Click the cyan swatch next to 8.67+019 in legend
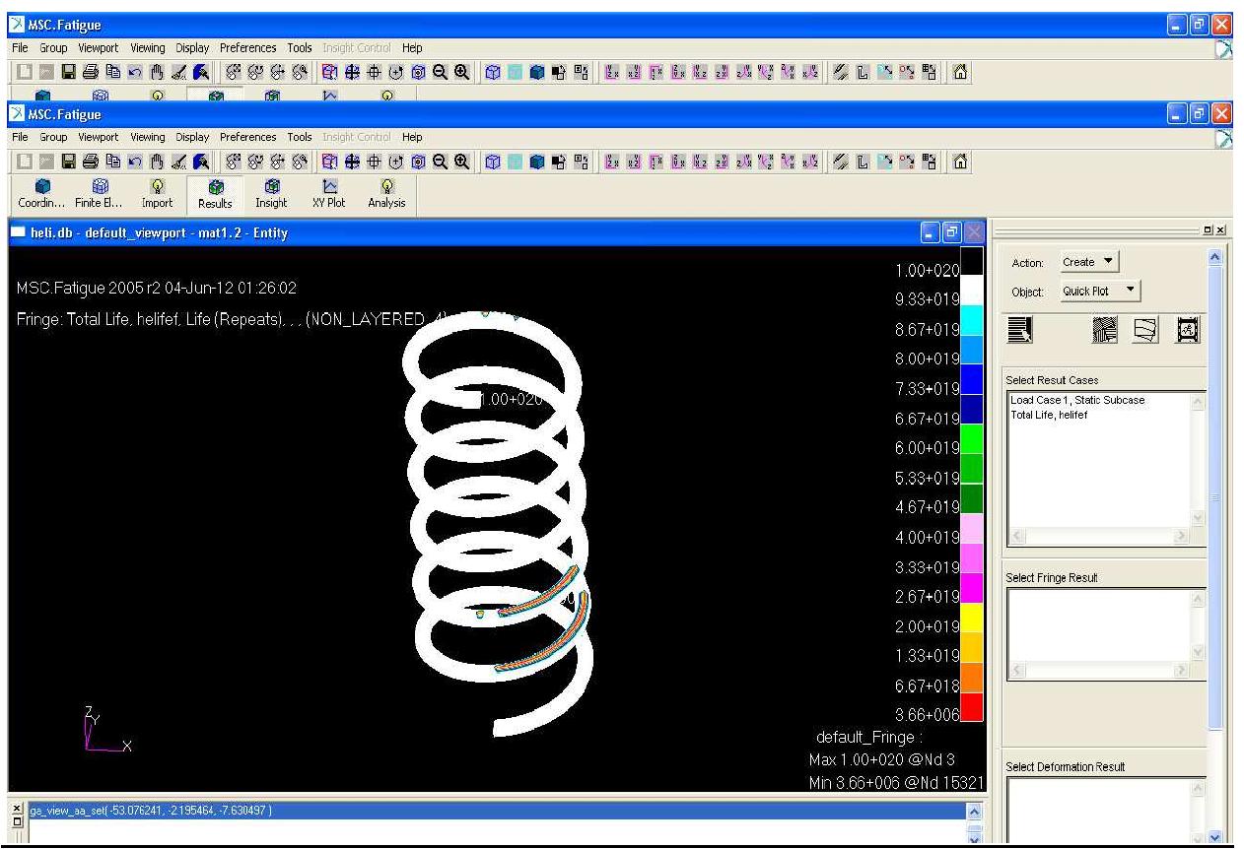Image resolution: width=1244 pixels, height=849 pixels. [971, 320]
